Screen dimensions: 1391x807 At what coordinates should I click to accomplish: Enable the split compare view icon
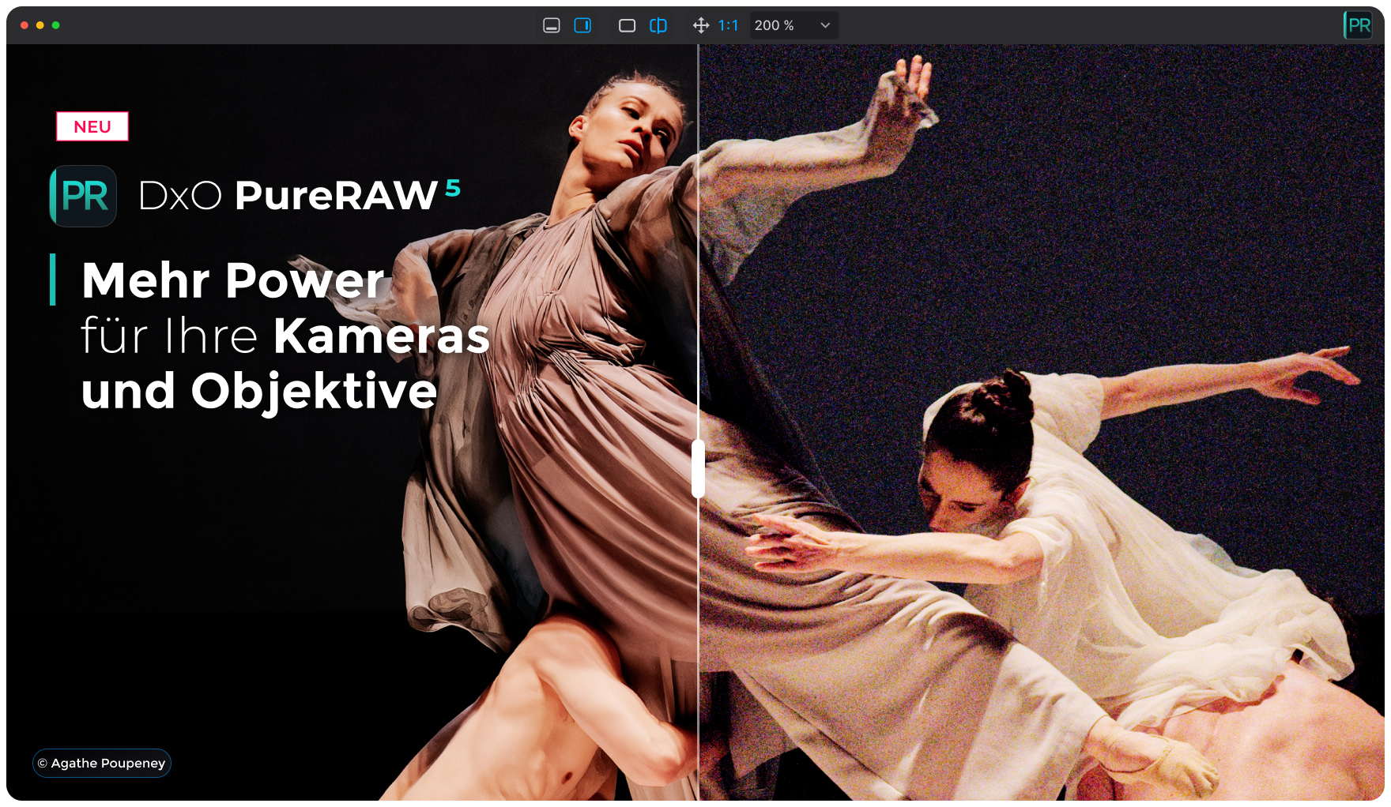tap(658, 25)
